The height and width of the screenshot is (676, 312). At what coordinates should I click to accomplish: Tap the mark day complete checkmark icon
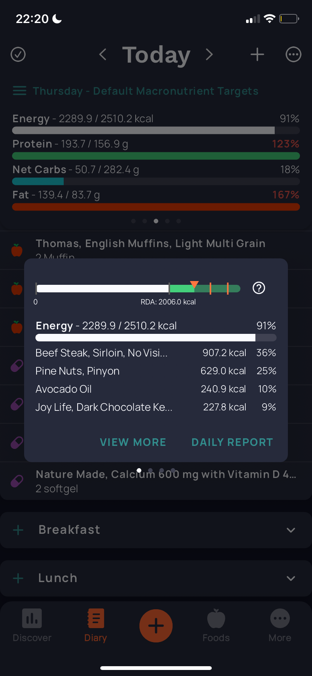coord(18,54)
